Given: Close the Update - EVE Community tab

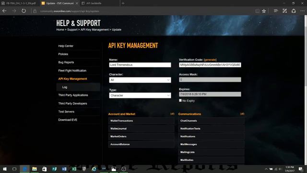Looking at the screenshot, I should 77,3.
